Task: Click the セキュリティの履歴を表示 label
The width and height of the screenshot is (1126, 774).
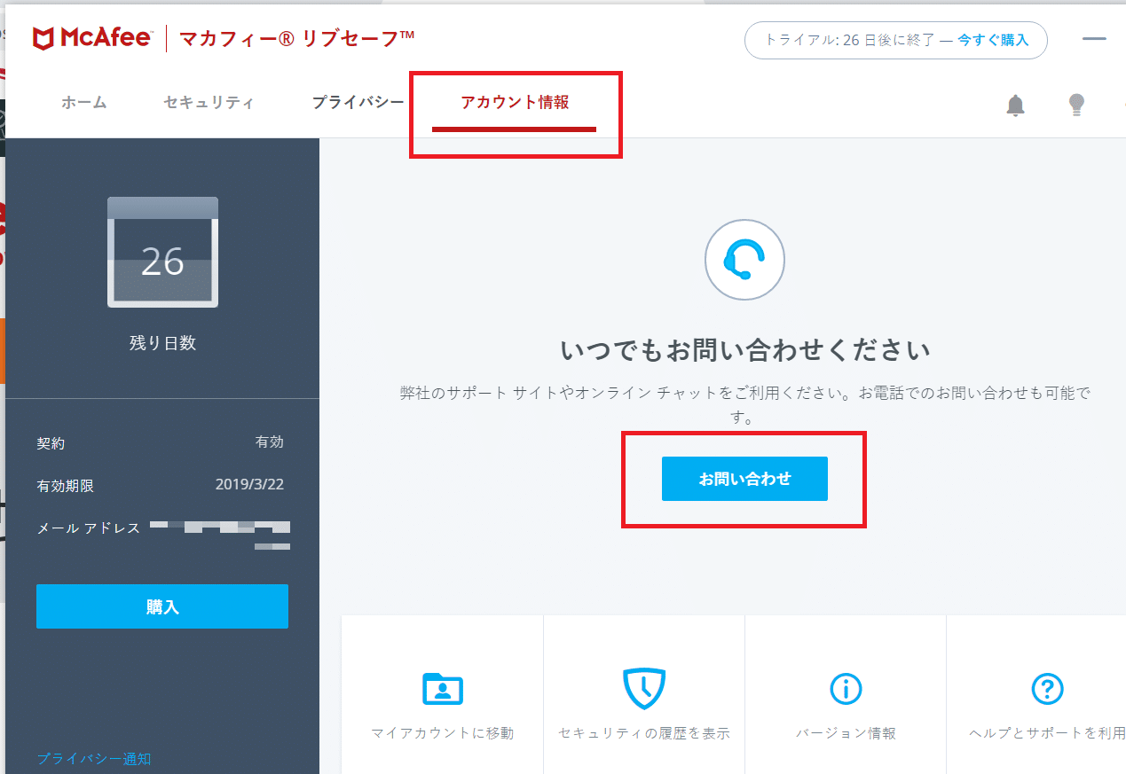Action: coord(644,733)
